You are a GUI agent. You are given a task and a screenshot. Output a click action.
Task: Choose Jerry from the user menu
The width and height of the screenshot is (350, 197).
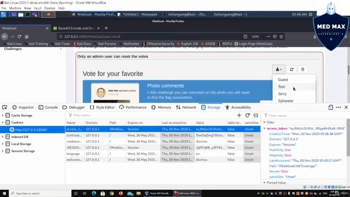(294, 94)
